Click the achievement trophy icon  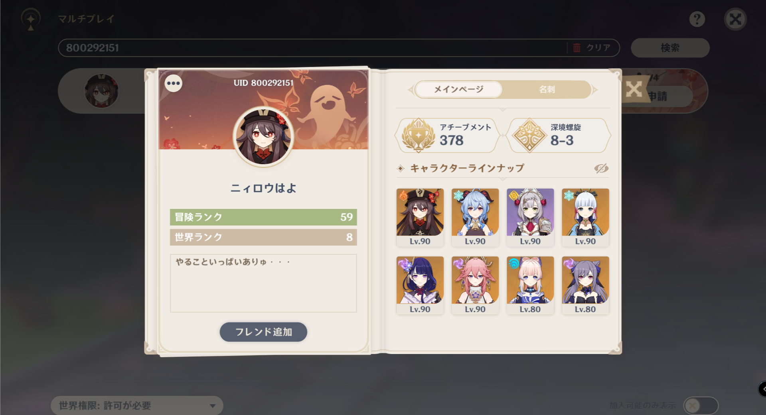[418, 136]
